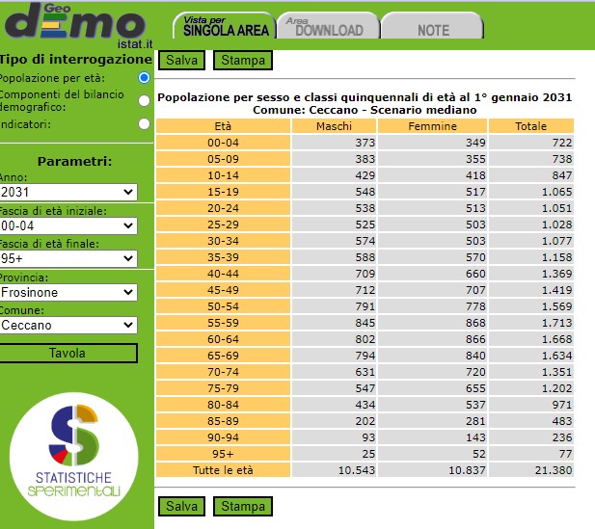Expand the Fascia di età finale dropdown
The height and width of the screenshot is (529, 595).
coord(68,258)
